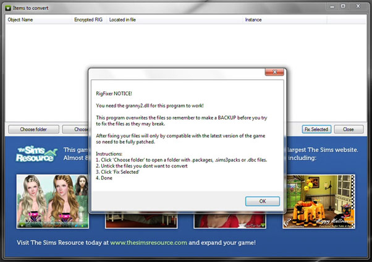The width and height of the screenshot is (372, 262).
Task: Open the www.thesimsresource.com link
Action: pos(148,243)
